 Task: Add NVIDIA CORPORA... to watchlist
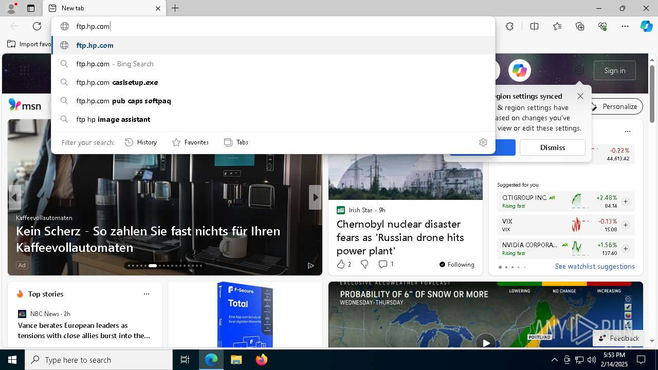click(x=626, y=249)
